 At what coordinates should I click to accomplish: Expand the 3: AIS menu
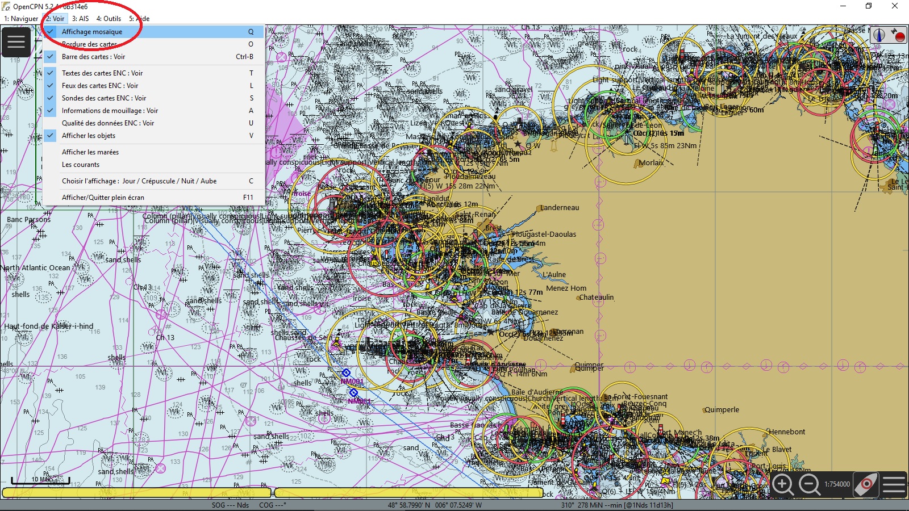[80, 19]
